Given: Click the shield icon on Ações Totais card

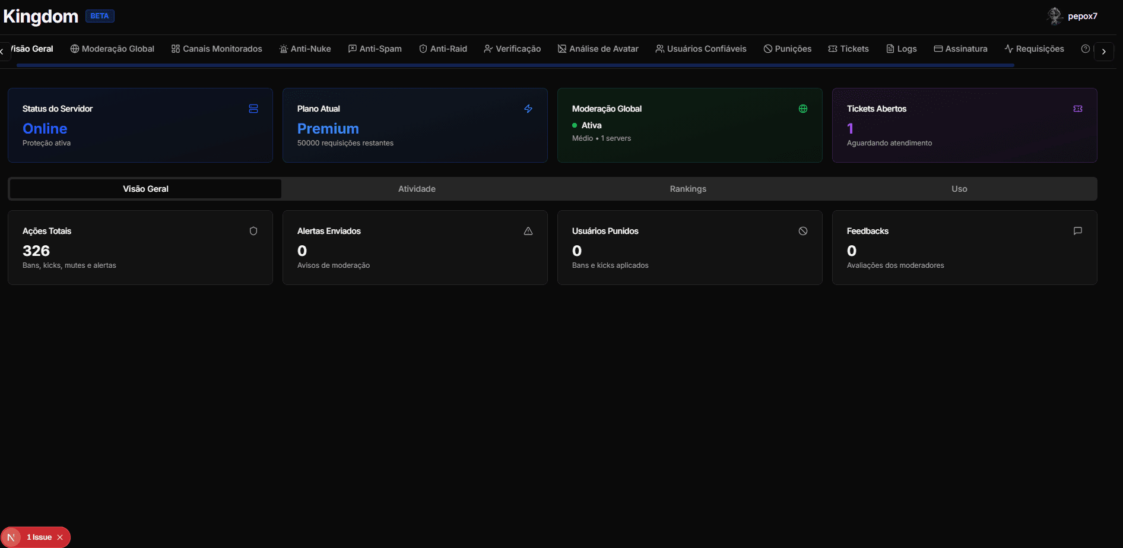Looking at the screenshot, I should coord(253,231).
